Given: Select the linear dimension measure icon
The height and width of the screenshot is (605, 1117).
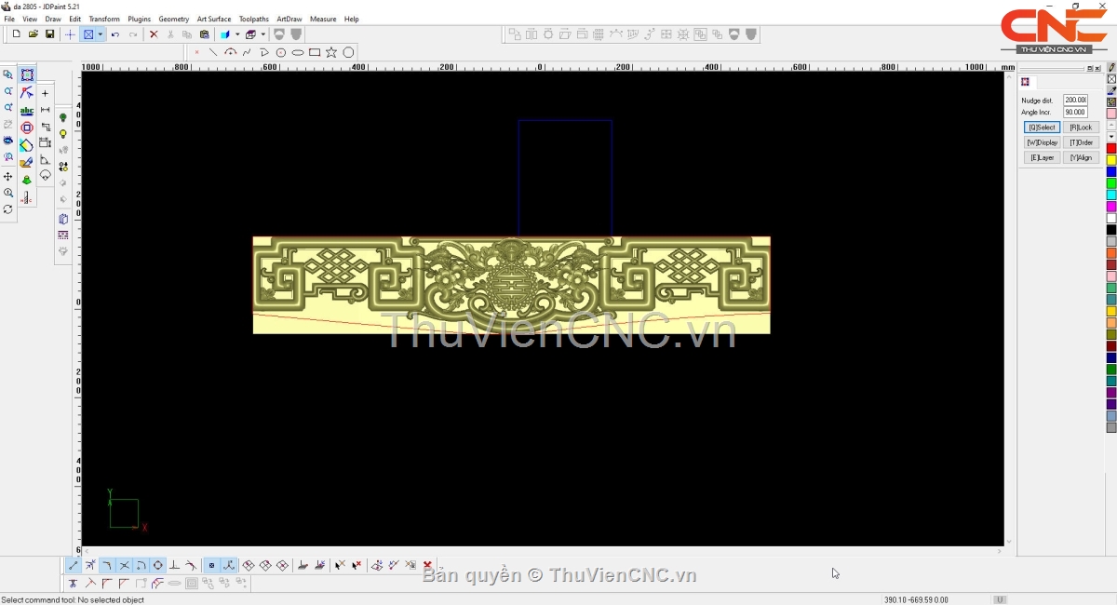Looking at the screenshot, I should tap(45, 110).
